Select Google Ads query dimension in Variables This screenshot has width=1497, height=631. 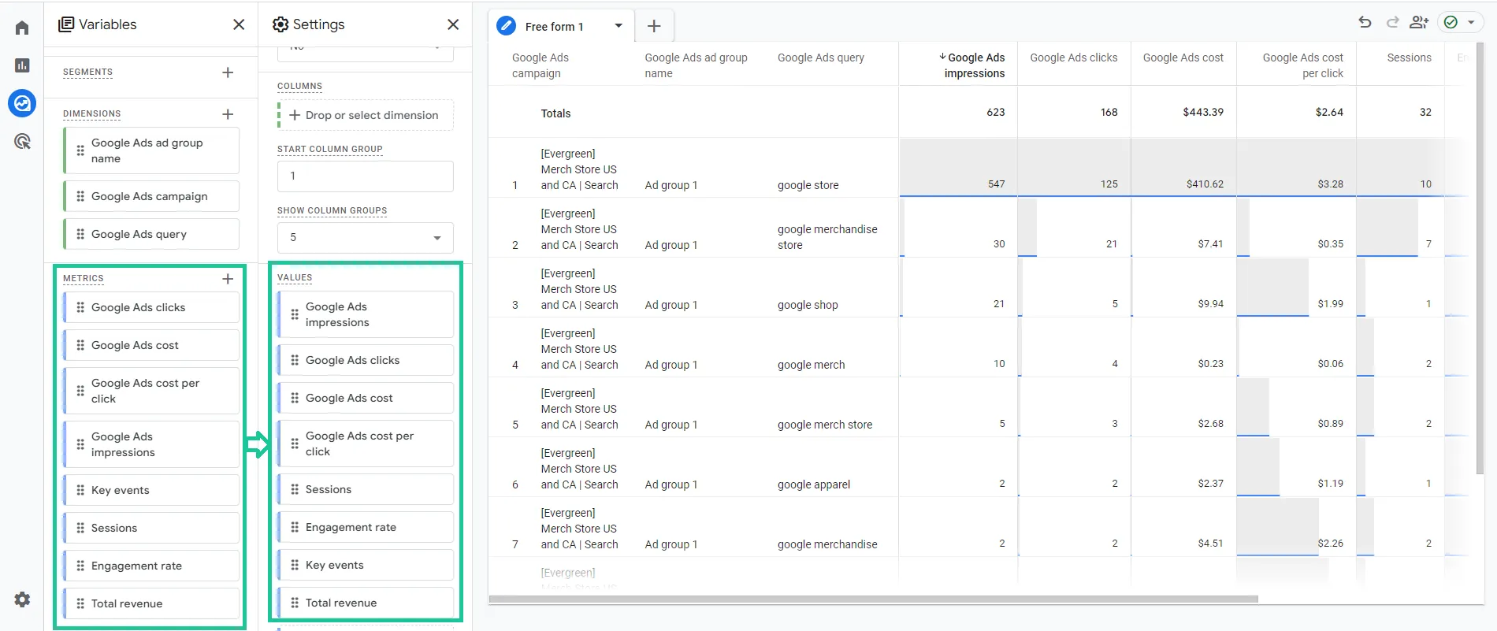click(x=151, y=234)
